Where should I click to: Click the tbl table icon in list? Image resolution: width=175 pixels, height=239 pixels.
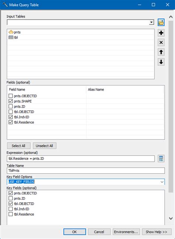[11, 37]
